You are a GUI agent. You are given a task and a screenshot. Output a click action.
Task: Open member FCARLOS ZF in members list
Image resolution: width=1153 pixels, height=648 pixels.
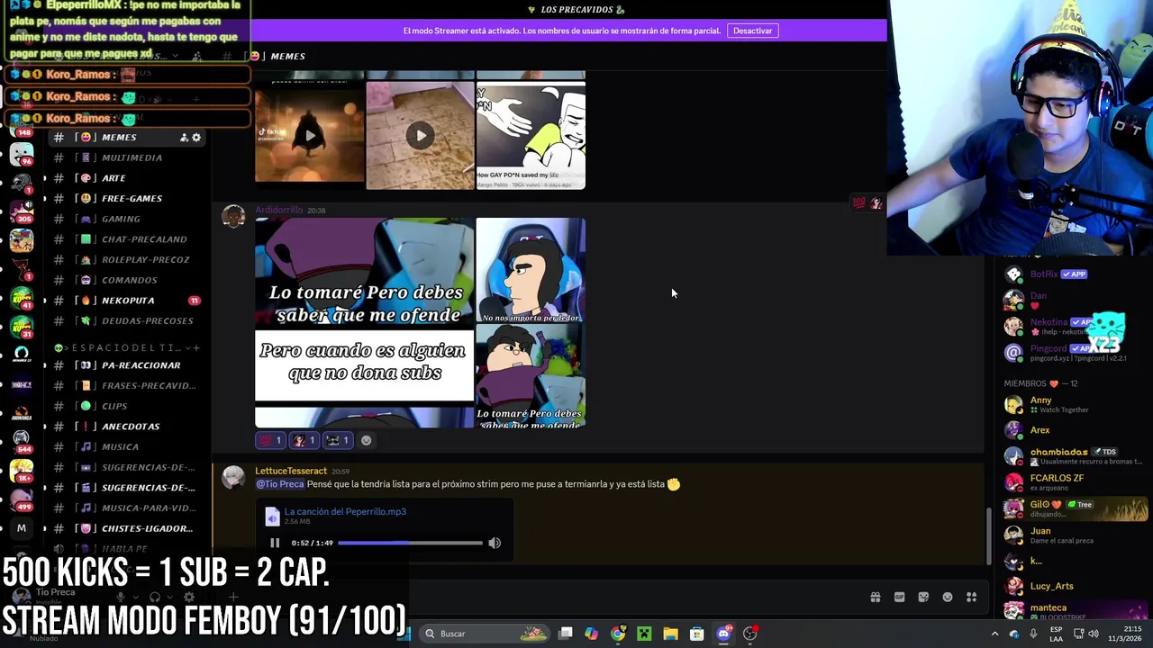[1072, 481]
